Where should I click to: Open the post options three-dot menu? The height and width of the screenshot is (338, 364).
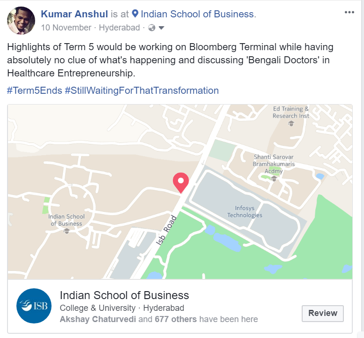click(x=349, y=12)
